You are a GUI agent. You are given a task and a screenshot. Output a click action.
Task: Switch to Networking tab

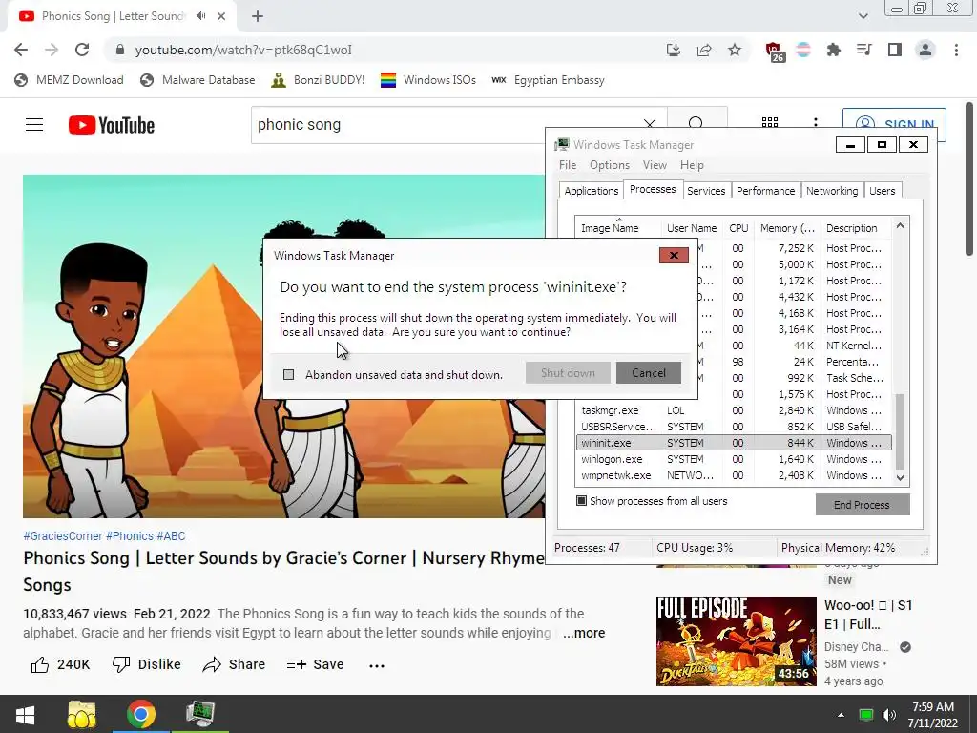pyautogui.click(x=832, y=191)
